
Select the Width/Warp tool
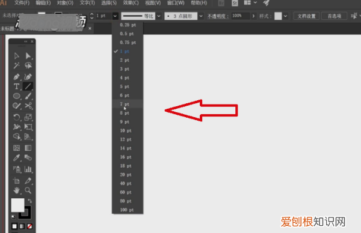(x=17, y=127)
